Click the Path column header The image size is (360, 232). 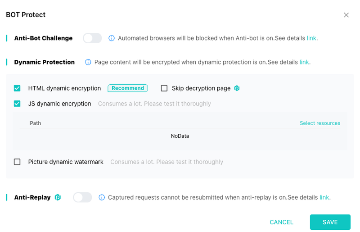coord(36,123)
